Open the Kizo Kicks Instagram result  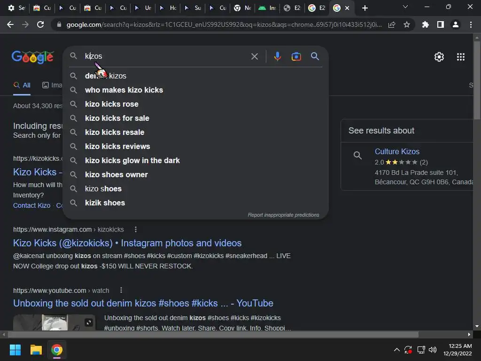click(x=127, y=243)
